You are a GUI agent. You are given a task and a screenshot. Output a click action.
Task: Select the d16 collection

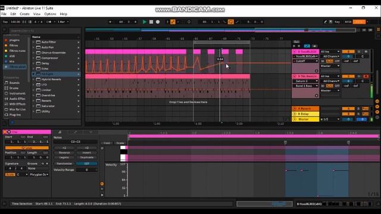point(12,56)
